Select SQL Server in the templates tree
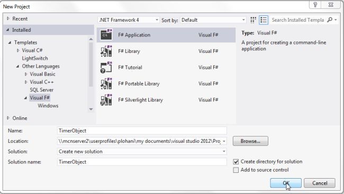The image size is (344, 194). [x=41, y=90]
